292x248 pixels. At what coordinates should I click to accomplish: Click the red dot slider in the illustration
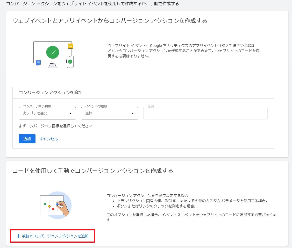pyautogui.click(x=53, y=209)
